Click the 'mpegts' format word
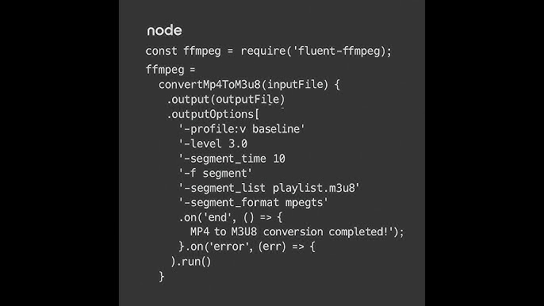Viewport: 544px width, 306px height. click(305, 203)
